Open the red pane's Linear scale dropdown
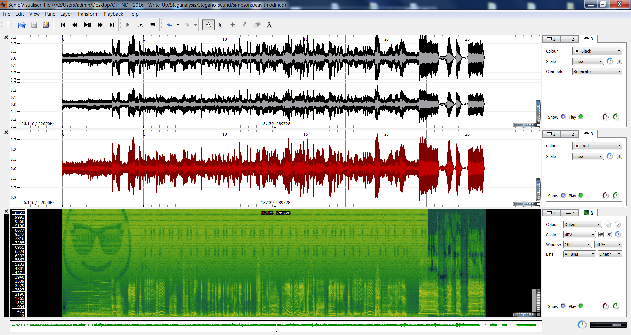The image size is (631, 335). [588, 156]
